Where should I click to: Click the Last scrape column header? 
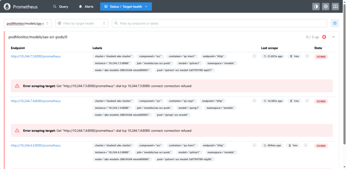[x=269, y=48]
